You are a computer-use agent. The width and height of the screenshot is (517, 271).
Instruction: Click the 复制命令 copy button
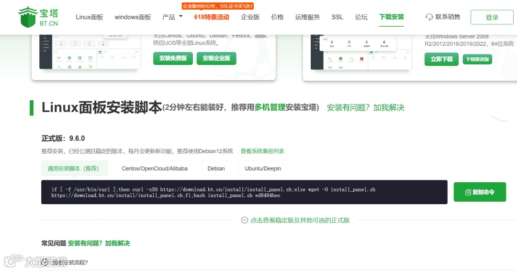[x=480, y=192]
